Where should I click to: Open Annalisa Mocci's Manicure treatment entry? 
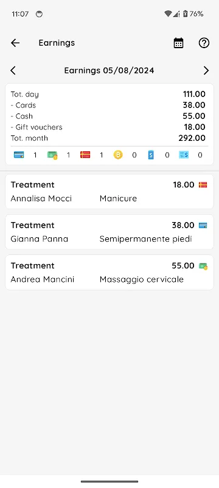[109, 192]
